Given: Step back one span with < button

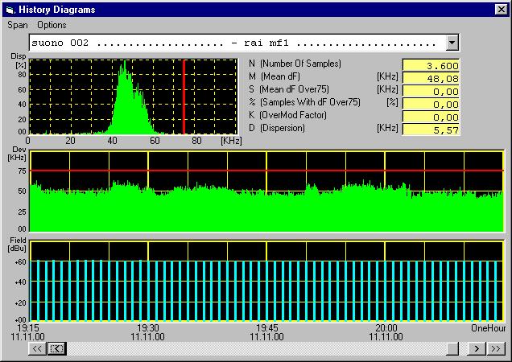Looking at the screenshot, I should 57,348.
